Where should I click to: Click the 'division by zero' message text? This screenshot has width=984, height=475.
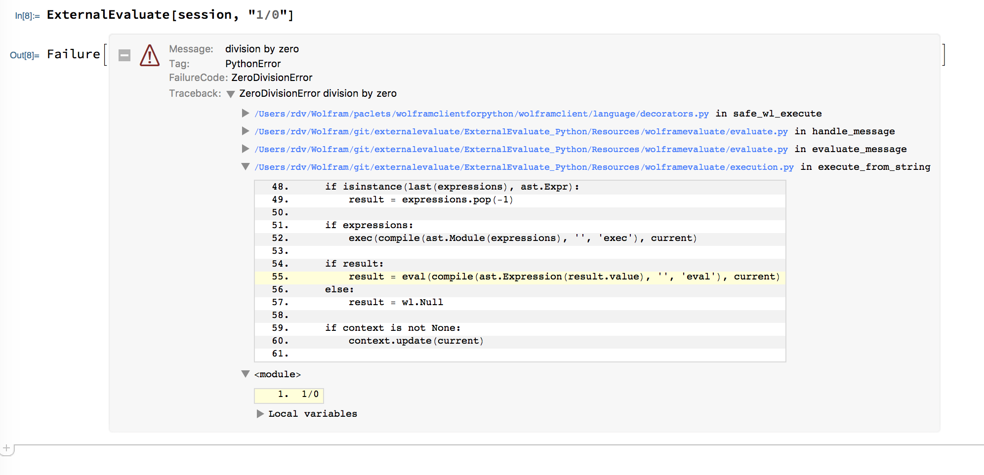click(x=262, y=49)
